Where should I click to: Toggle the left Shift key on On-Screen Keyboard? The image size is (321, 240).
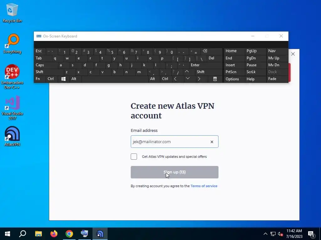click(x=49, y=72)
